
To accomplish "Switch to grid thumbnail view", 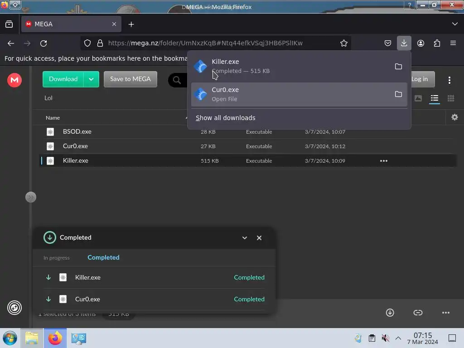I will [x=451, y=98].
